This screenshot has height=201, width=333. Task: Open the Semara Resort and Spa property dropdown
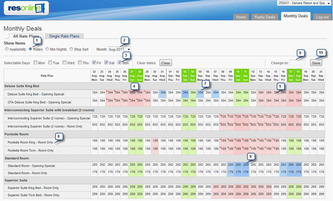pos(304,3)
